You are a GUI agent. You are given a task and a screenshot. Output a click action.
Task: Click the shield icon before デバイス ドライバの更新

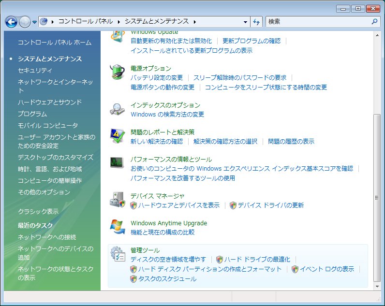click(233, 205)
